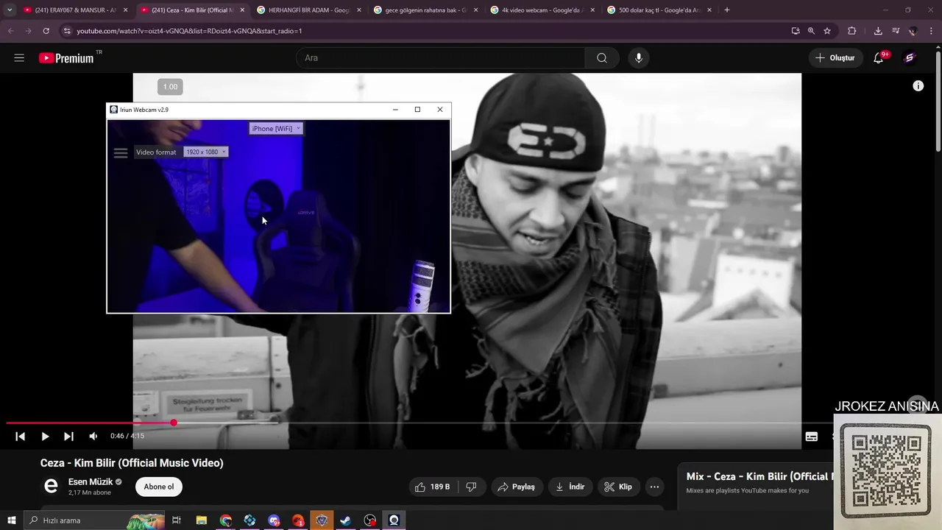View site information icon in address bar

66,31
